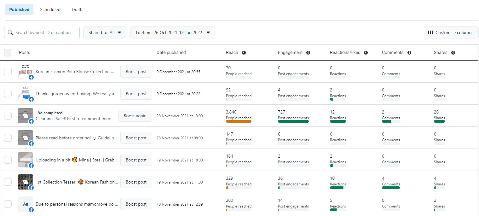Click the search magnifier icon
This screenshot has width=479, height=216.
pos(10,32)
